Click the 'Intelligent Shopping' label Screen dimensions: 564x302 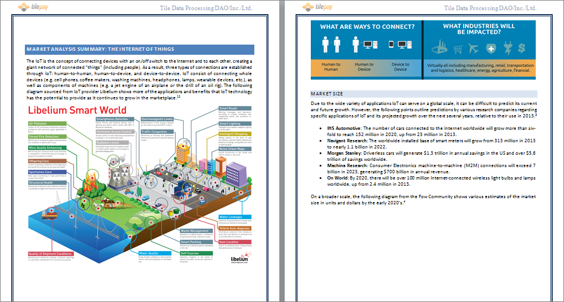[x=235, y=134]
